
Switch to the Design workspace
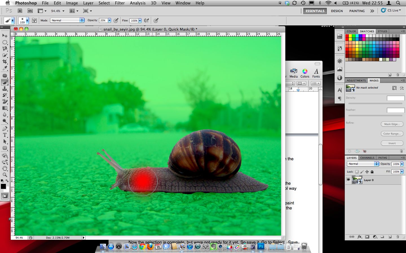(x=337, y=11)
